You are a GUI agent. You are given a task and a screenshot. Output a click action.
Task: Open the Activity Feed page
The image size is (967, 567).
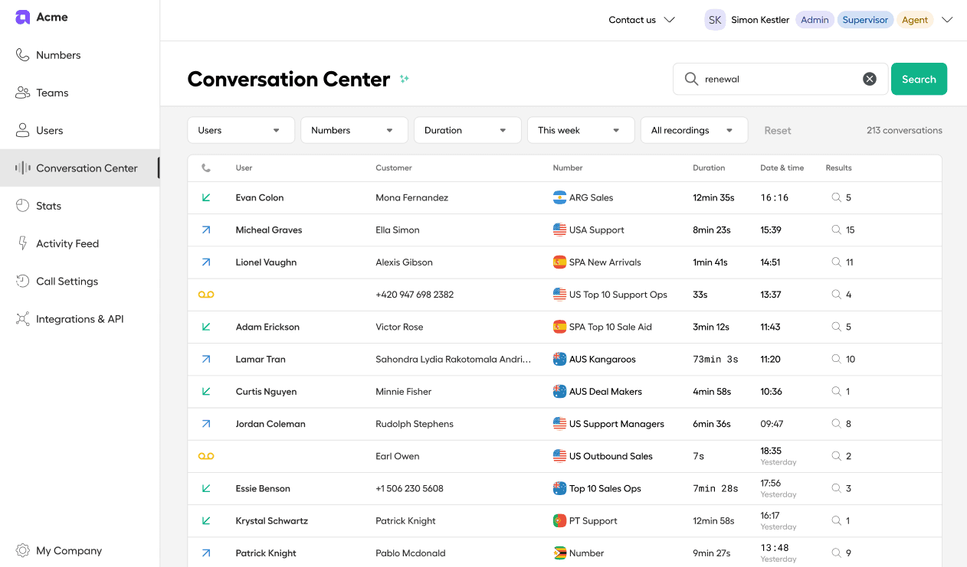67,243
